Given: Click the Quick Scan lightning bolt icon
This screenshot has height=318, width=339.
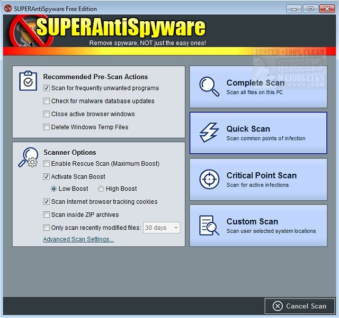Looking at the screenshot, I should pyautogui.click(x=209, y=133).
